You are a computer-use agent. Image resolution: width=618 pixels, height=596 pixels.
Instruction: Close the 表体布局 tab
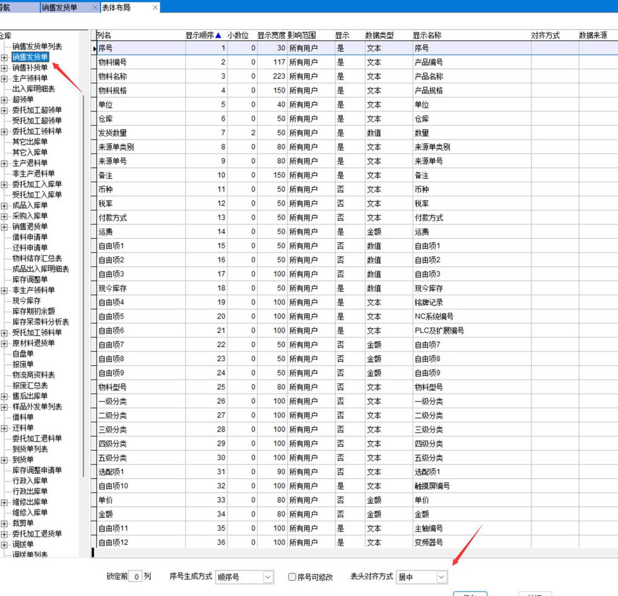point(155,7)
